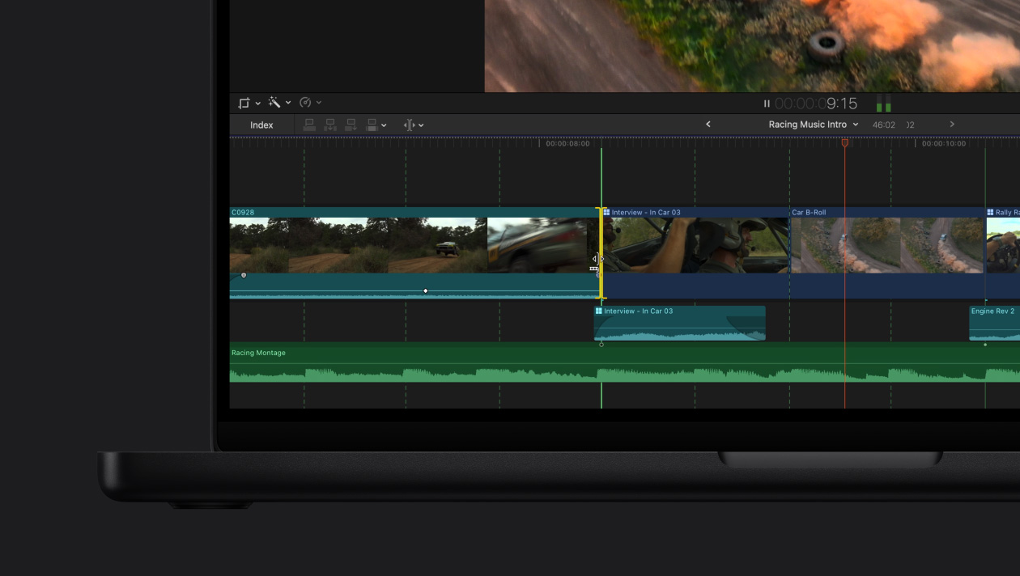Expand the Overwrite options chevron
The image size is (1020, 576).
(x=382, y=124)
